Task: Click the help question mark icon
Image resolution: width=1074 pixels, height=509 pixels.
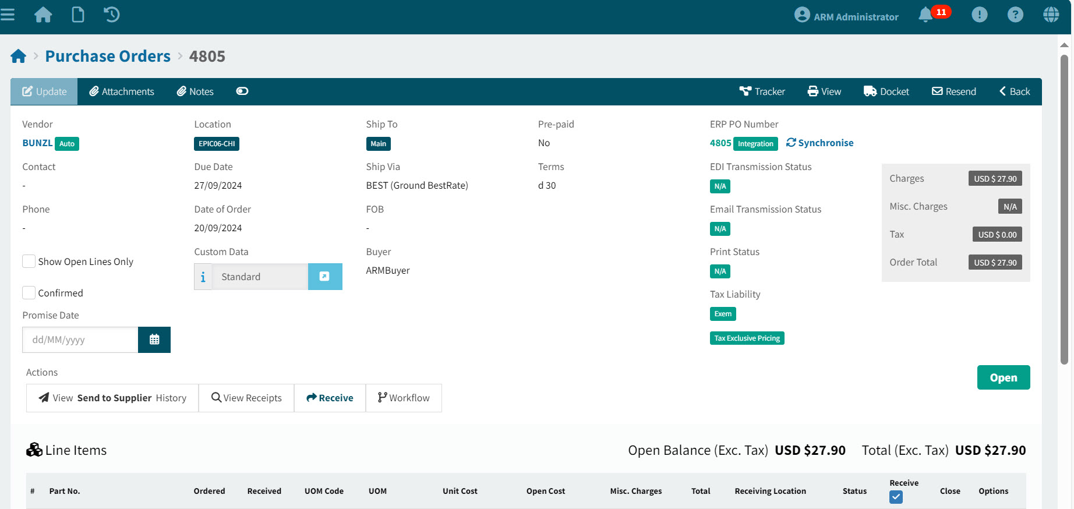Action: [x=1015, y=15]
